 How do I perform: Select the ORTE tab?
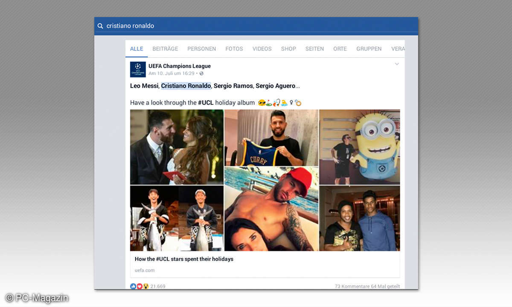pos(340,49)
